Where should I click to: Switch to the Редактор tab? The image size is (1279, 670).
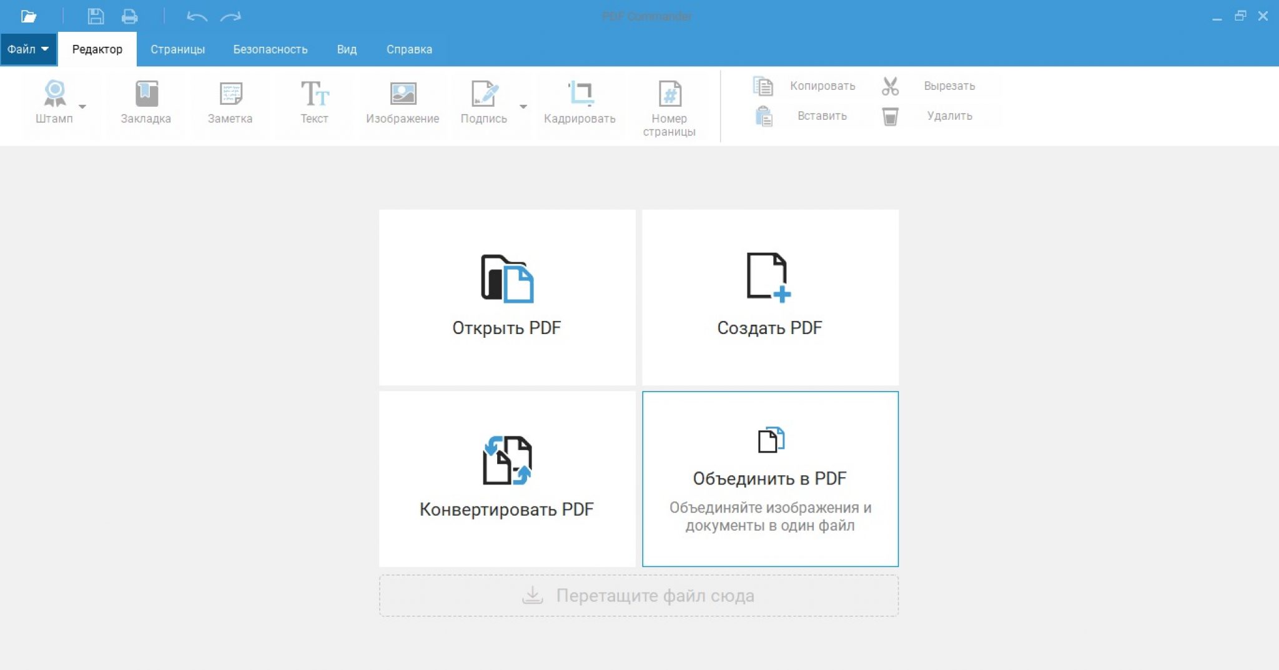97,49
